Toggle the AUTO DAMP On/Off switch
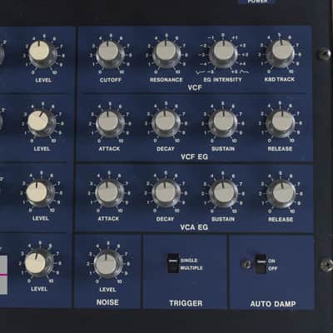Viewport: 333px width, 333px height. click(261, 264)
